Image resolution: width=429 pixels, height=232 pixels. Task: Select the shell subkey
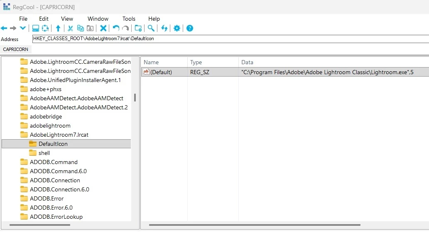point(44,153)
